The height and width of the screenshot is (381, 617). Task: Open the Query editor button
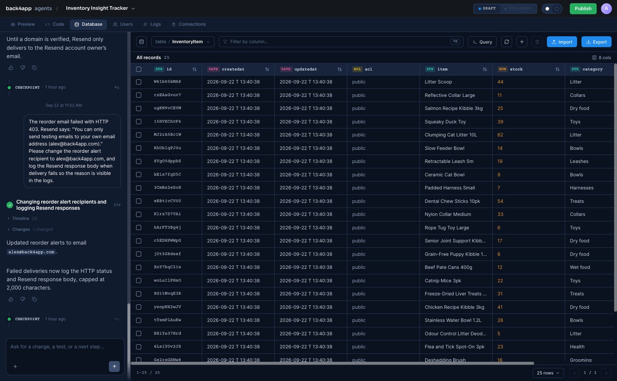[482, 42]
